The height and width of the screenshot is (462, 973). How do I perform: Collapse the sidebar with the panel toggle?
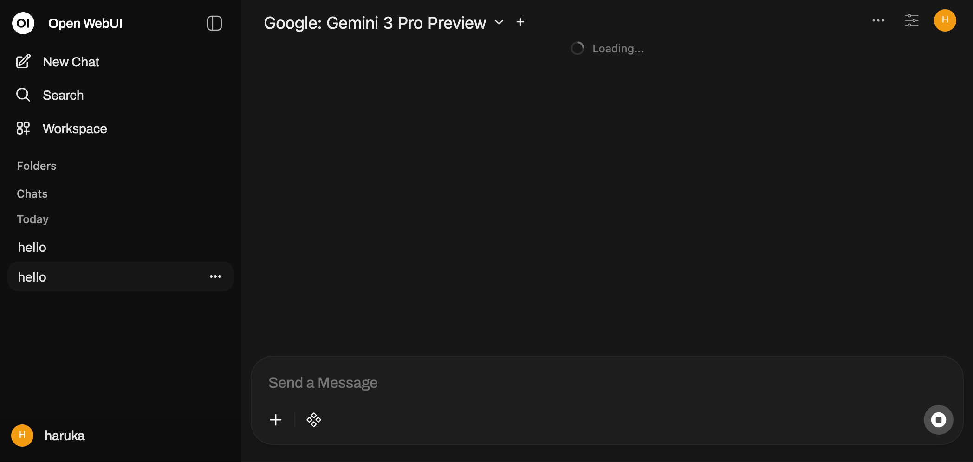tap(214, 23)
